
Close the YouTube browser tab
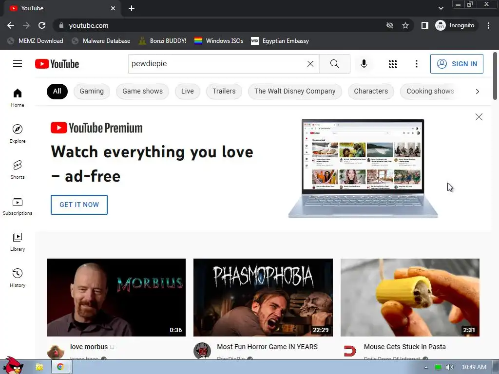113,8
